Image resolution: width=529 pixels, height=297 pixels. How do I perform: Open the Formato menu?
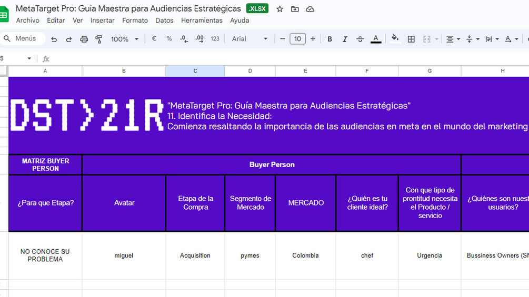point(135,21)
